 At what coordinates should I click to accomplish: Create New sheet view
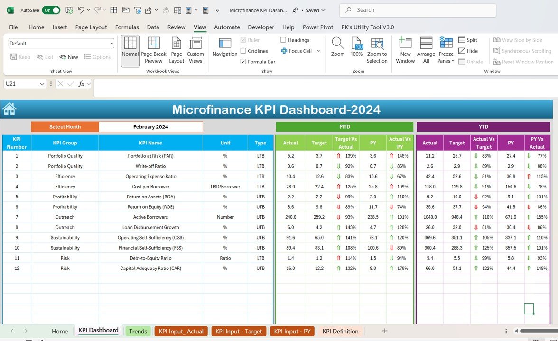[x=69, y=57]
